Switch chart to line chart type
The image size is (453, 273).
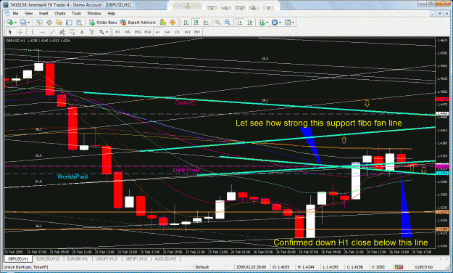[x=206, y=23]
